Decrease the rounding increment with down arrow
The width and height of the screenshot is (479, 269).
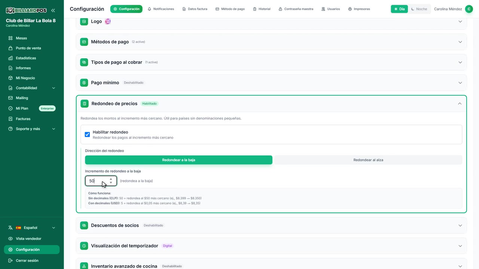111,183
